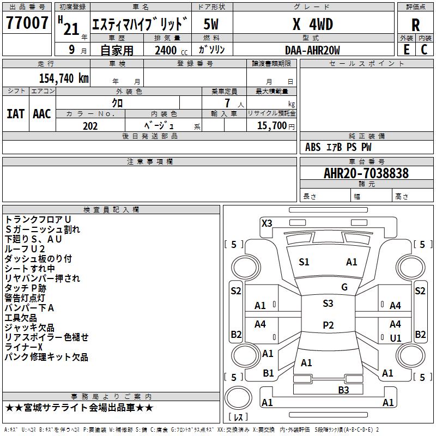Click the S1 hood rust mark

pyautogui.click(x=304, y=262)
